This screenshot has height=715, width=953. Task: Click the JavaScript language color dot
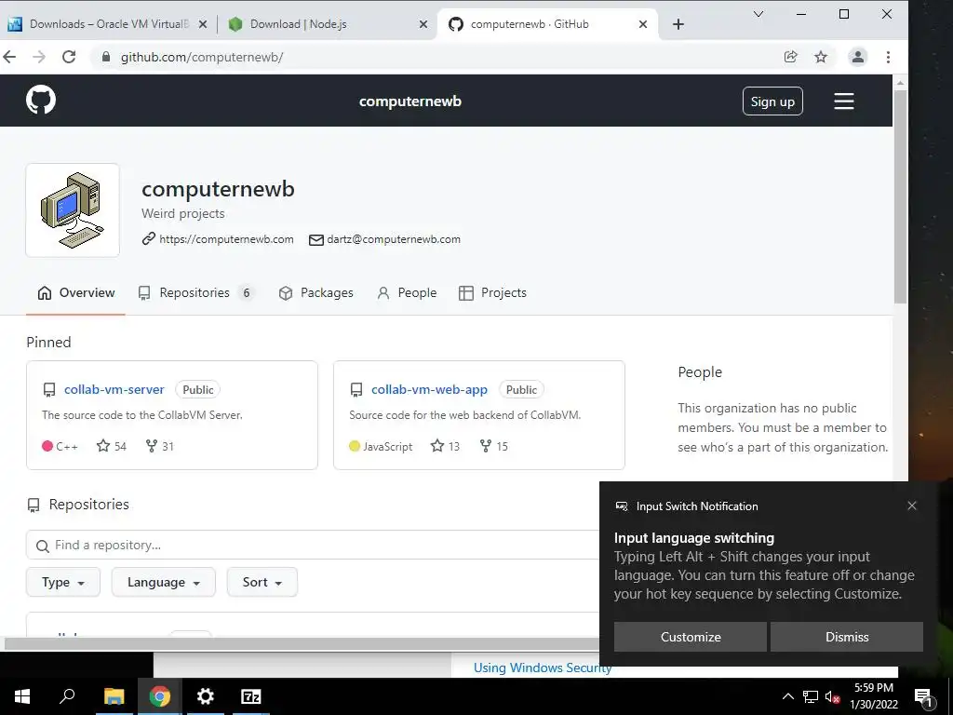point(355,446)
